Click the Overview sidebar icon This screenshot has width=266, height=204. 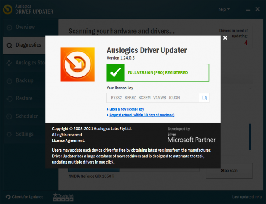tap(8, 27)
